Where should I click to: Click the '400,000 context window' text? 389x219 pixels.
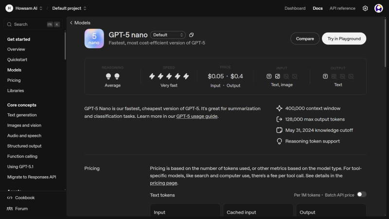313,109
